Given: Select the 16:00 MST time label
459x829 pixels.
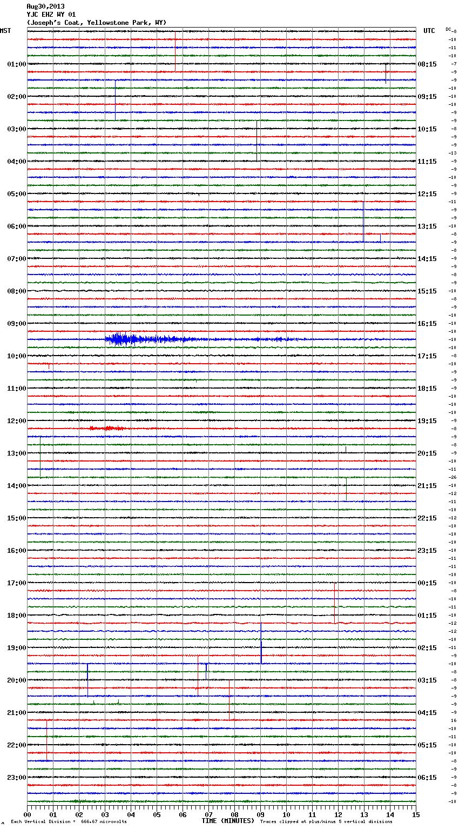Looking at the screenshot, I should coord(17,551).
